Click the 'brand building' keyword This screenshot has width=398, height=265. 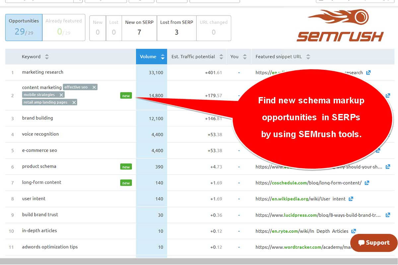click(x=37, y=118)
